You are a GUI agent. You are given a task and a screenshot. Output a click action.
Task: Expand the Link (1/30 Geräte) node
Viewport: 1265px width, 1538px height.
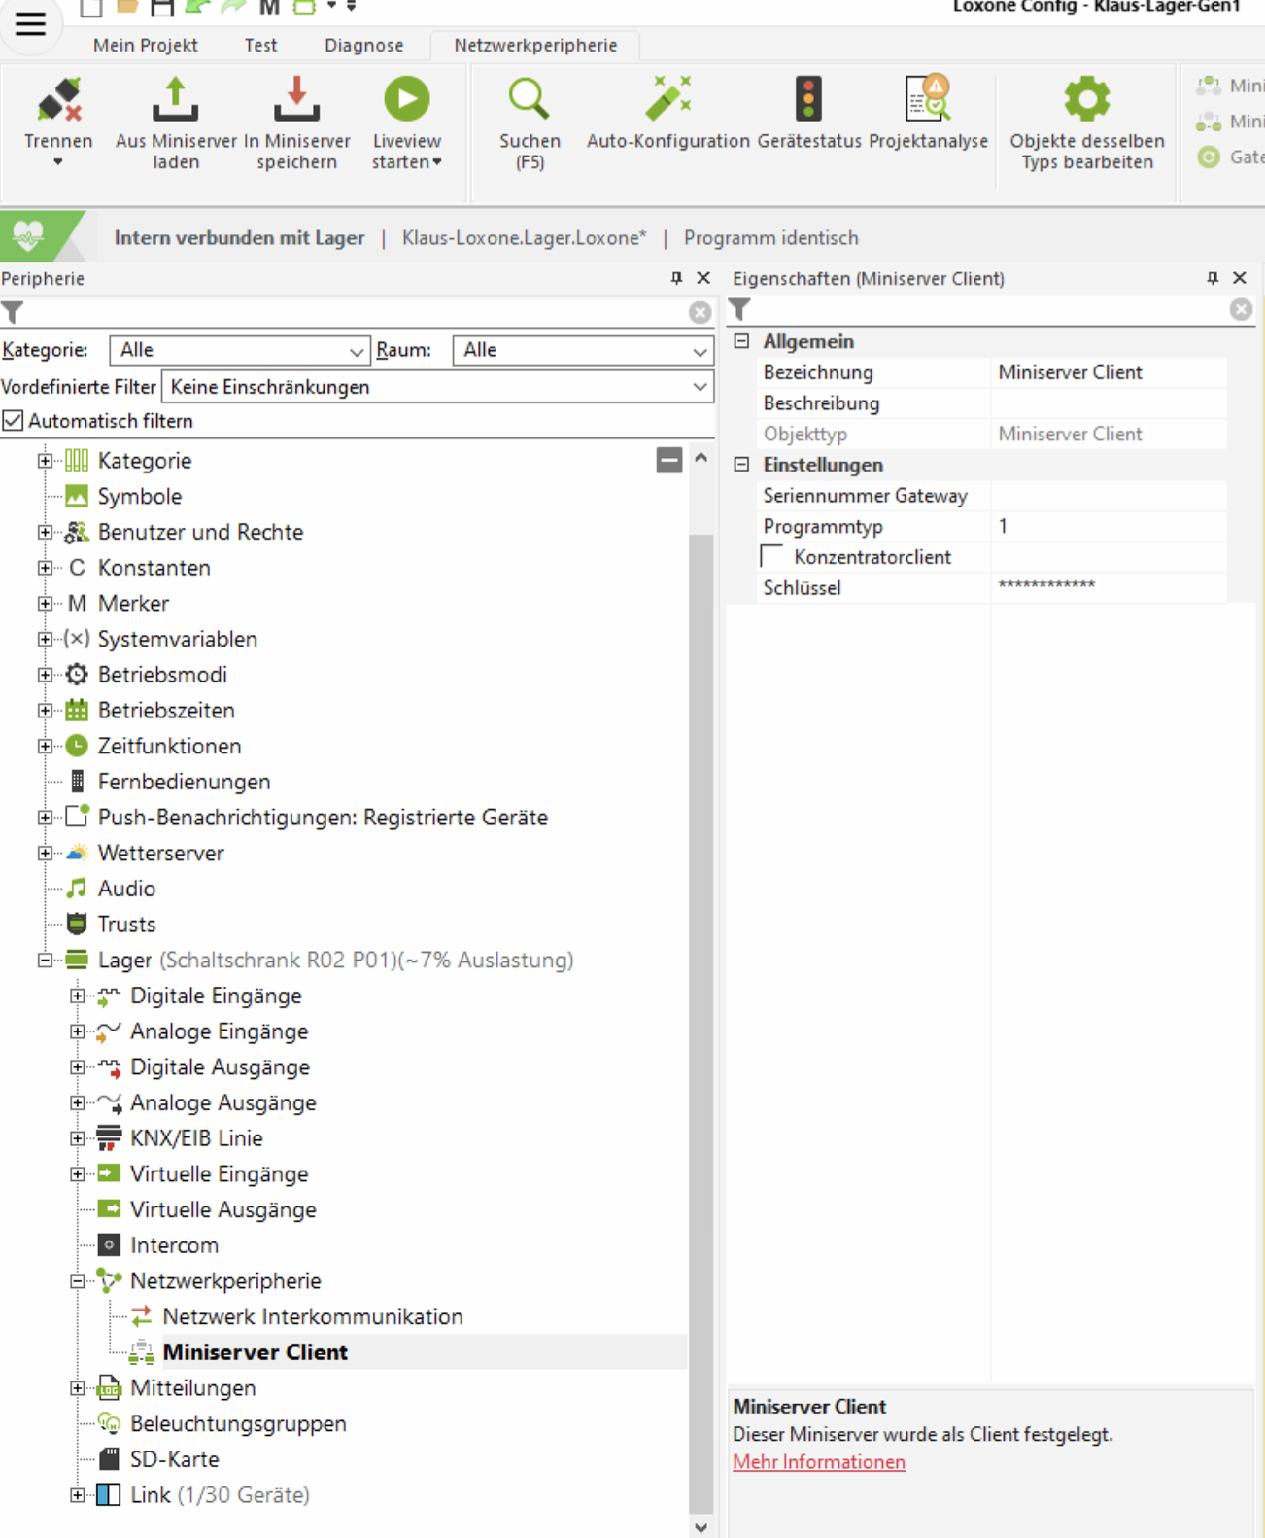click(78, 1495)
